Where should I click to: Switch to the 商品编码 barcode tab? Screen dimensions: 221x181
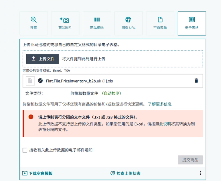click(97, 23)
